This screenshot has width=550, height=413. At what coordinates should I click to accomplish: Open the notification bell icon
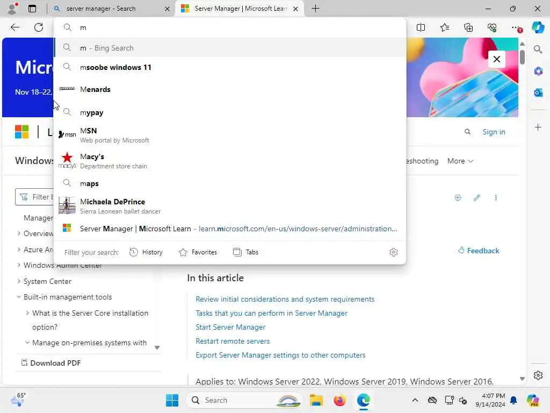513,400
